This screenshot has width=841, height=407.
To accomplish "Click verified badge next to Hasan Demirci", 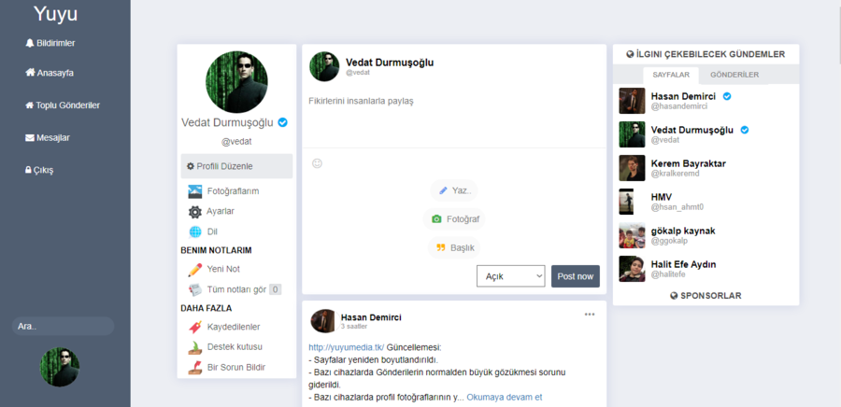I will click(x=727, y=96).
